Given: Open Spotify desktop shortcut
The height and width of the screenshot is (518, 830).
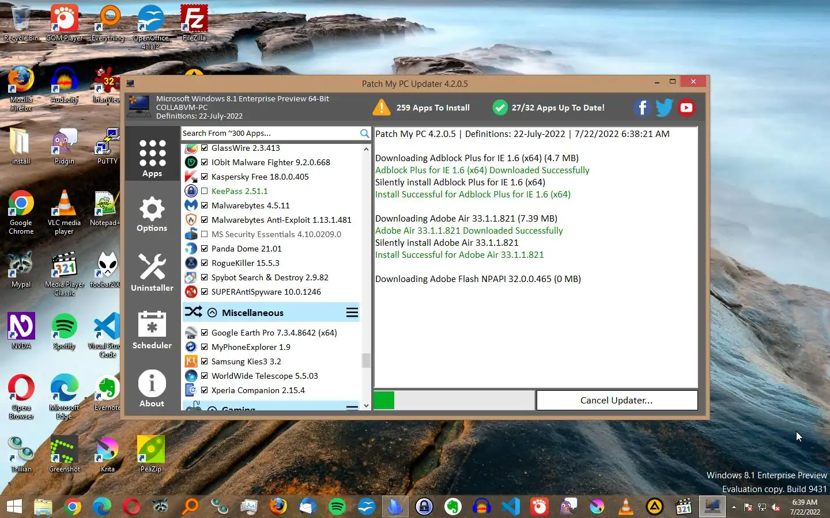Looking at the screenshot, I should (64, 332).
